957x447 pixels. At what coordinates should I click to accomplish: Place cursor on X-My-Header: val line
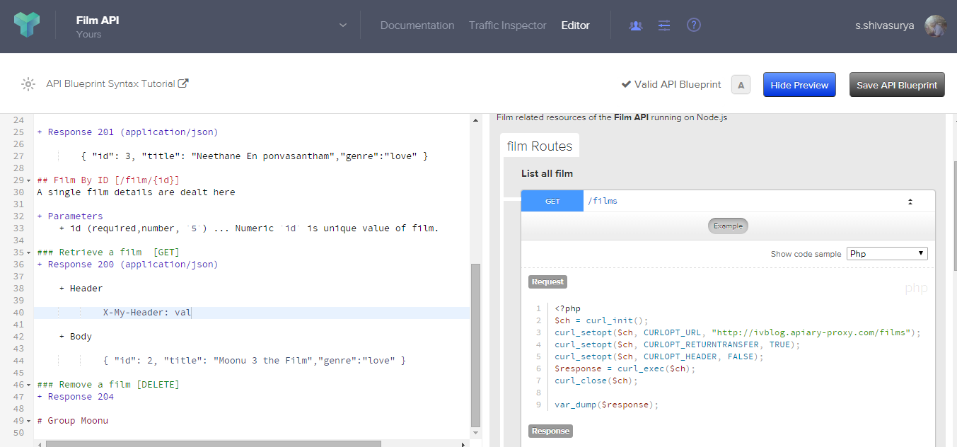[251, 313]
